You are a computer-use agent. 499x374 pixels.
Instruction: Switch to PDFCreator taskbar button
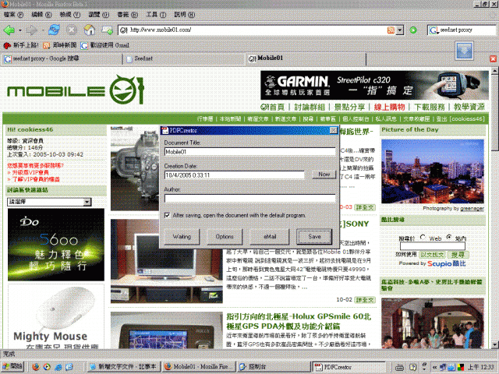point(349,367)
